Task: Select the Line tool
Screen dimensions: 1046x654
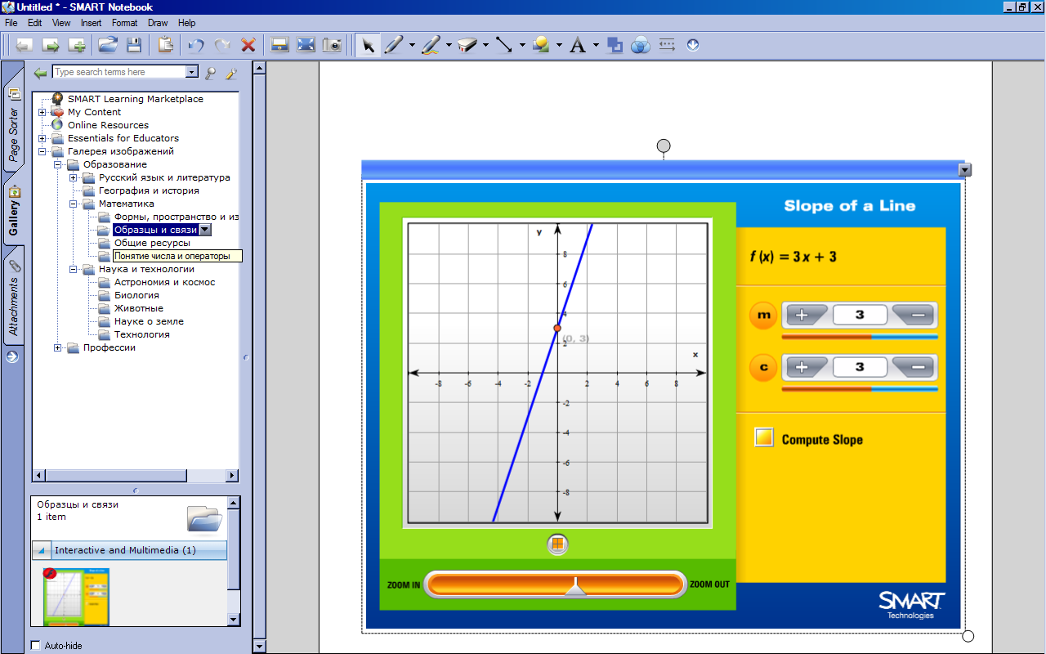Action: [x=504, y=45]
